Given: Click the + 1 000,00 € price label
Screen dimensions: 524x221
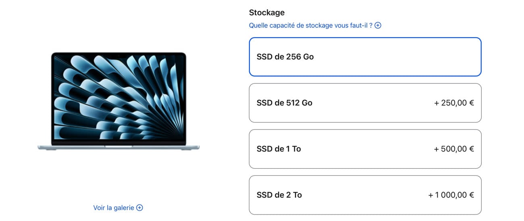Looking at the screenshot, I should (451, 195).
